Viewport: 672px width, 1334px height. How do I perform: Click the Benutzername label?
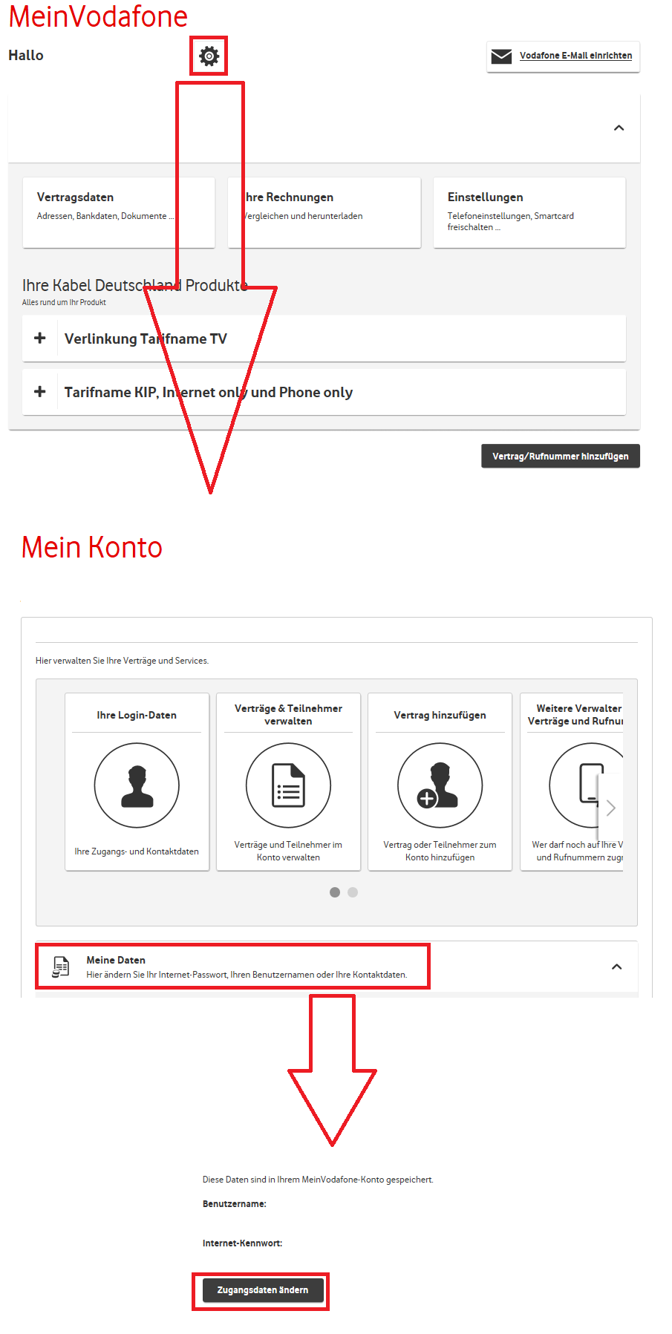tap(235, 1203)
